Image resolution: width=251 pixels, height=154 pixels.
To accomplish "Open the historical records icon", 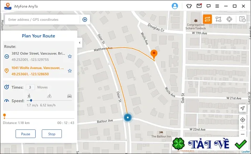I will pos(242,19).
